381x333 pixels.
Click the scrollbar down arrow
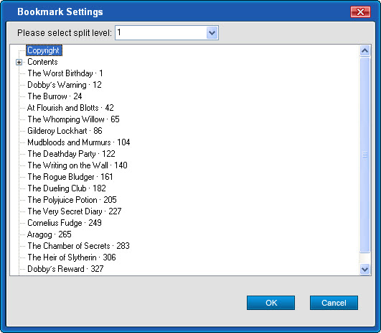pyautogui.click(x=364, y=270)
